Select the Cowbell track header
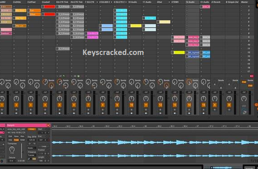This screenshot has width=258, height=169. 48,2
